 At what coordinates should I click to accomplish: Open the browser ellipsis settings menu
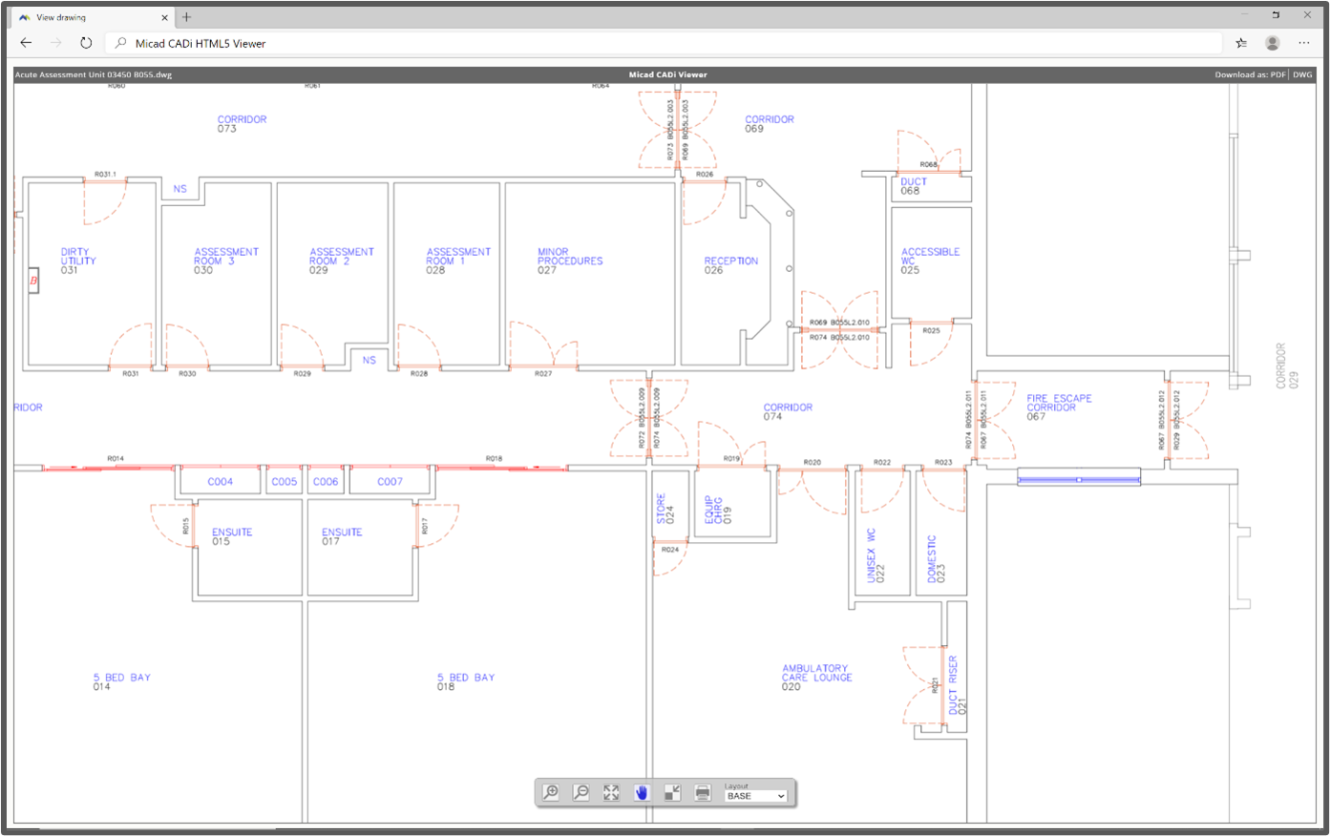tap(1303, 42)
